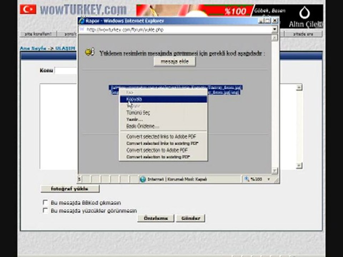
Task: Click the fotoğraf yükle button
Action: 70,188
